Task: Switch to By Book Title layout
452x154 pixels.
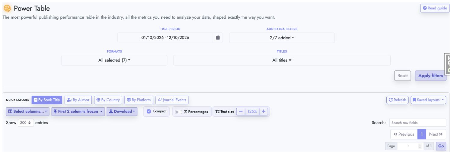Action: click(47, 100)
